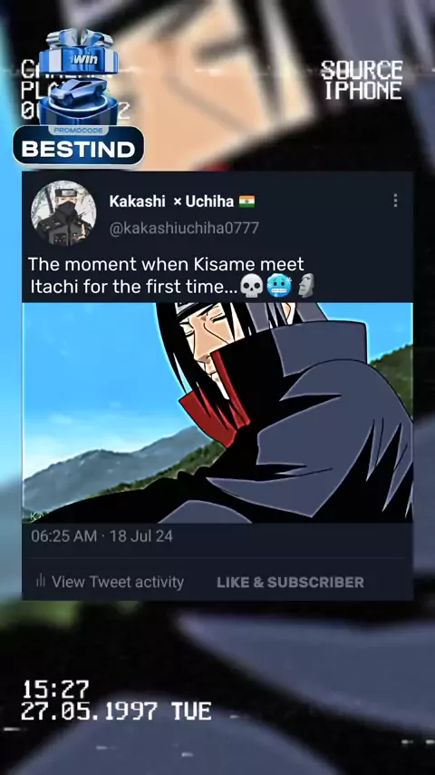The width and height of the screenshot is (435, 775).
Task: Click the moai statue emoji
Action: (x=306, y=286)
